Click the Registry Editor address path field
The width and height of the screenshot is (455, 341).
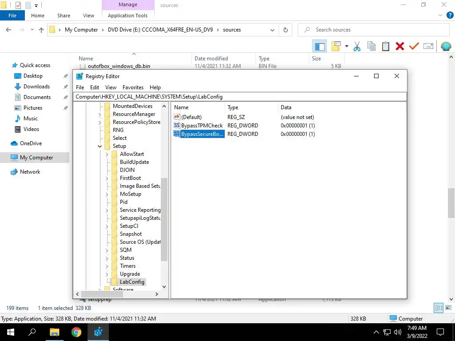point(239,97)
